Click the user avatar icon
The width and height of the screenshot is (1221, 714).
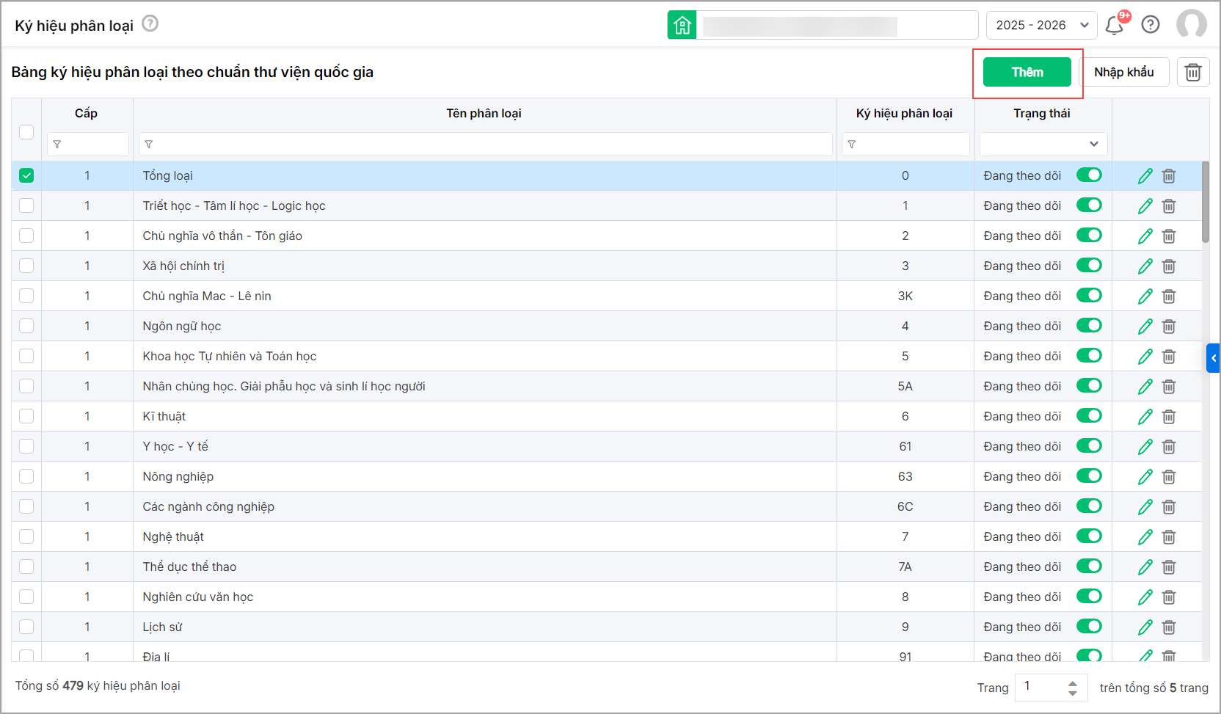pos(1191,24)
